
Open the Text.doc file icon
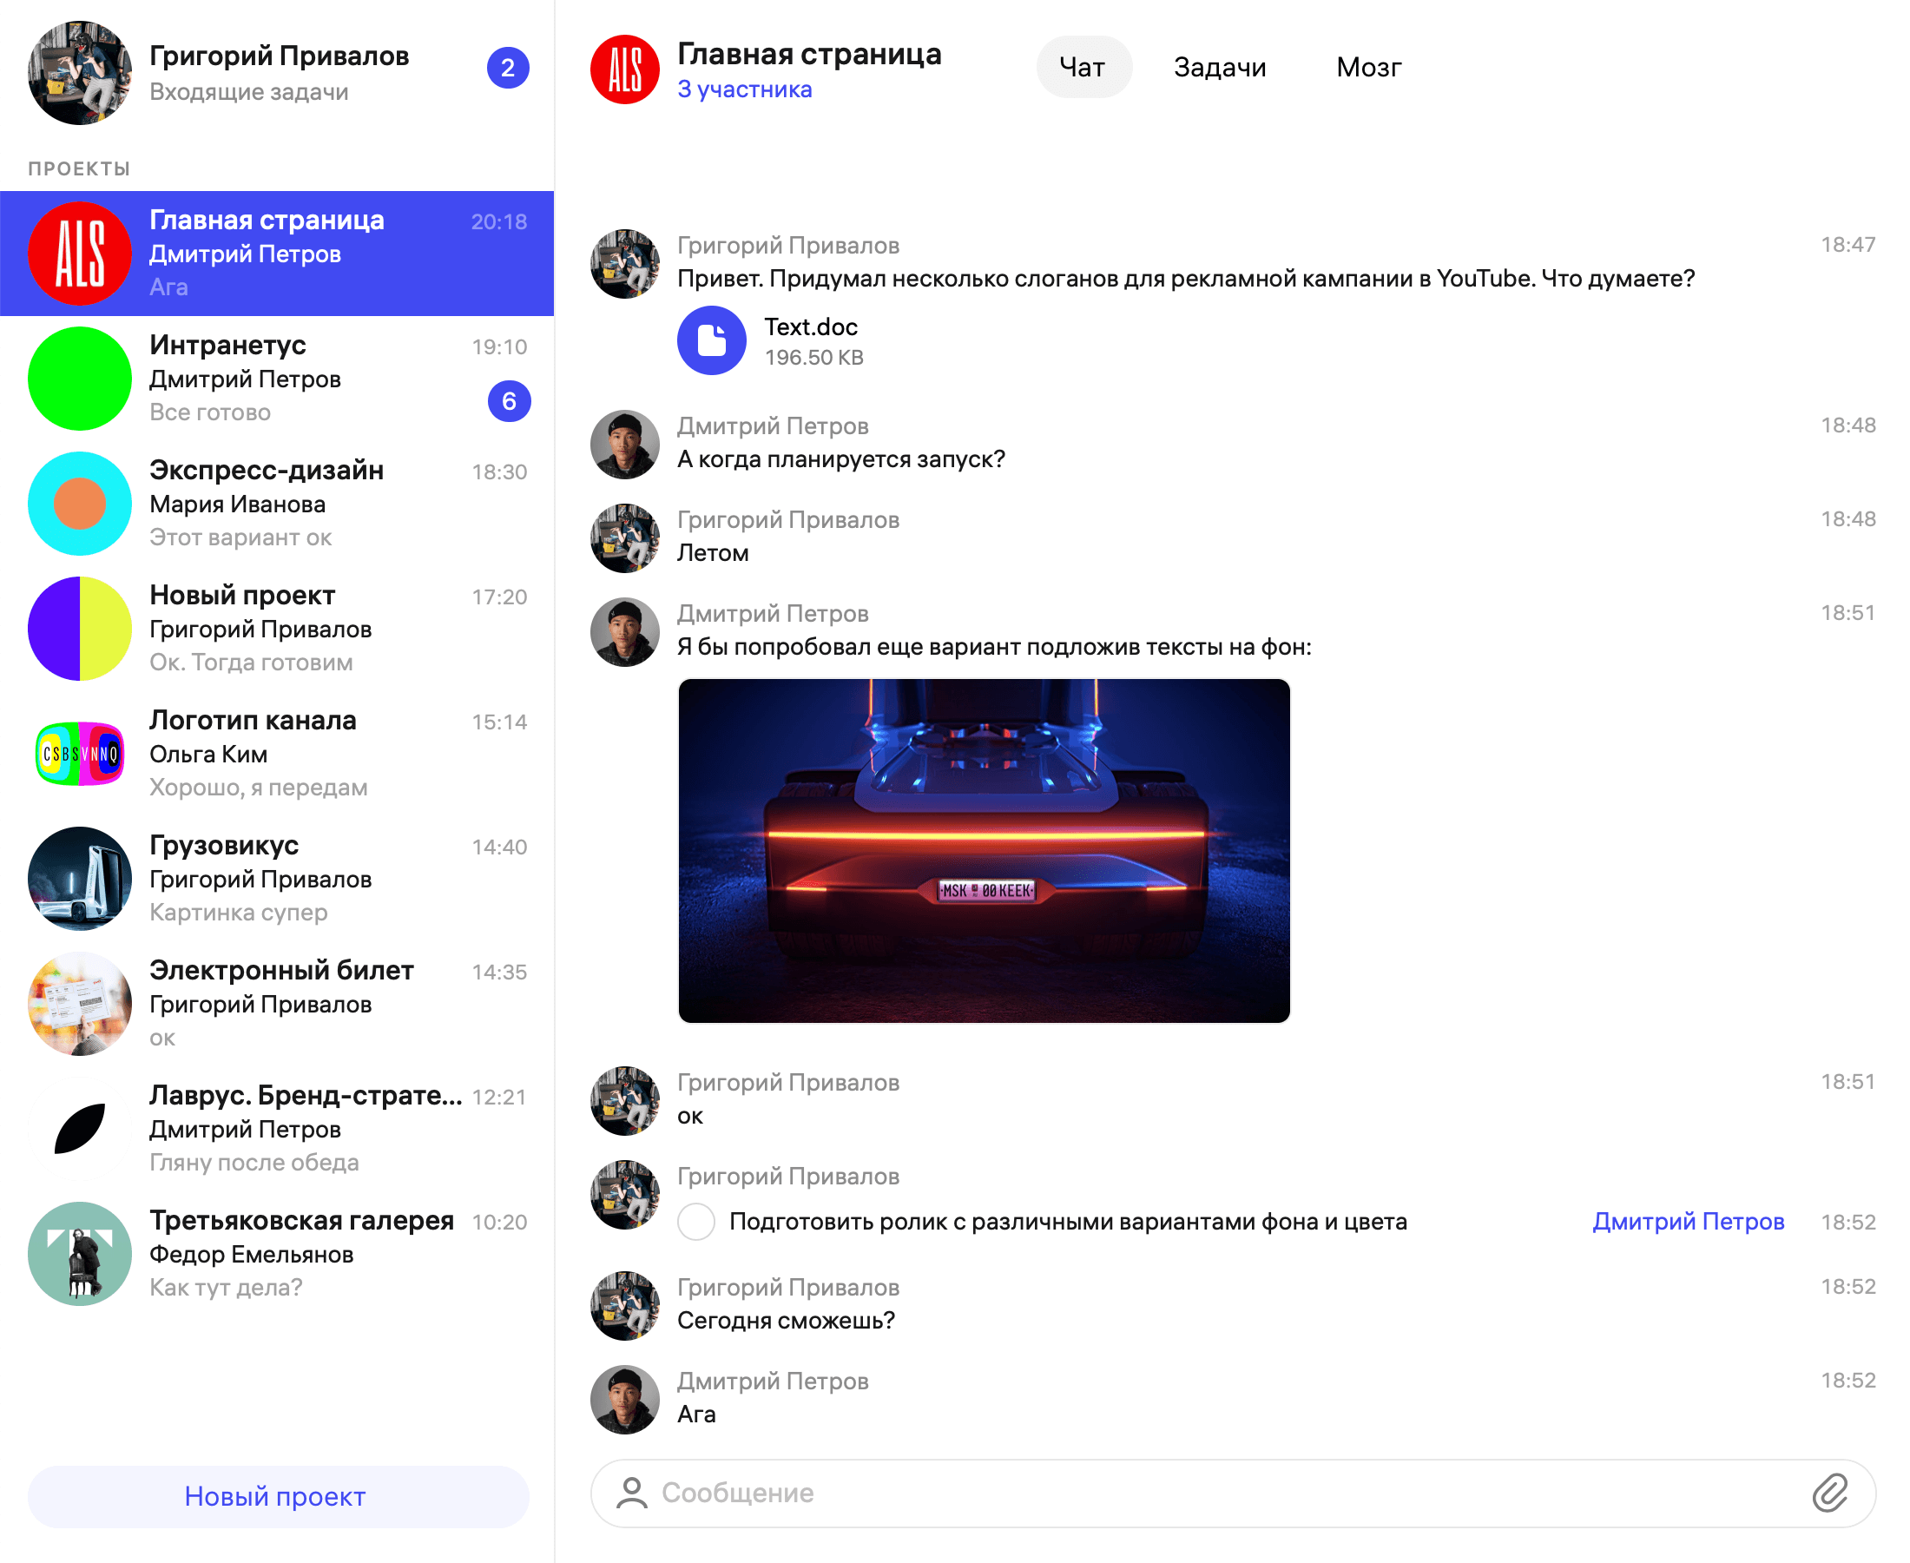711,341
